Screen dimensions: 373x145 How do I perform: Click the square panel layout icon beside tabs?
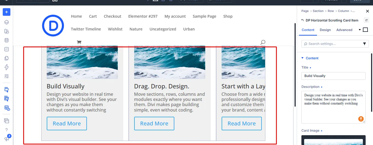coord(365,30)
